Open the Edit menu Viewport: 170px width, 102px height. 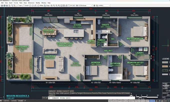tap(2, 3)
